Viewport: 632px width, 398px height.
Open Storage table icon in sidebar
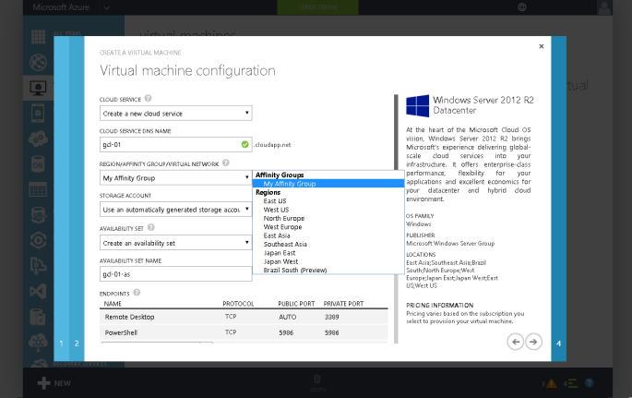[39, 189]
